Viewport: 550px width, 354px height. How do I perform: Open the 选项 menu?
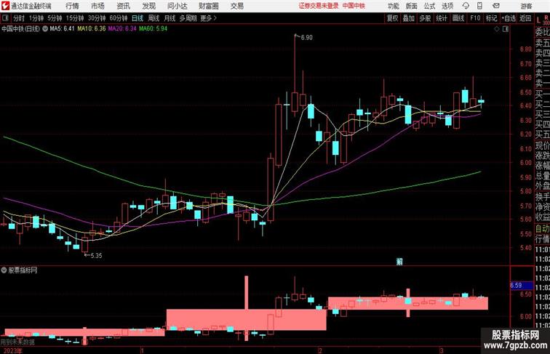coord(447,6)
